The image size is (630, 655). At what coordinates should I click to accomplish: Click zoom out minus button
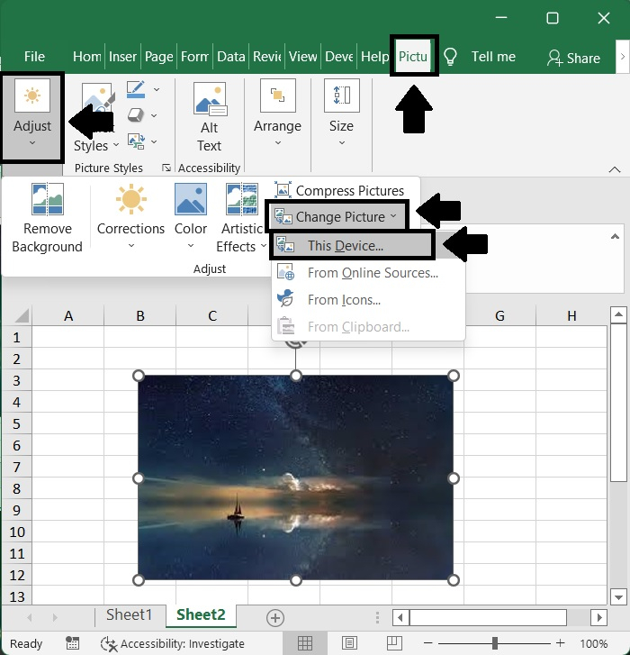[427, 643]
